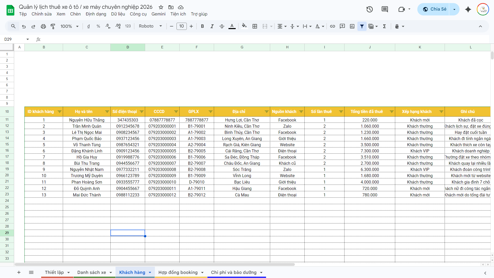
Task: Click the version history icon
Action: point(369,9)
